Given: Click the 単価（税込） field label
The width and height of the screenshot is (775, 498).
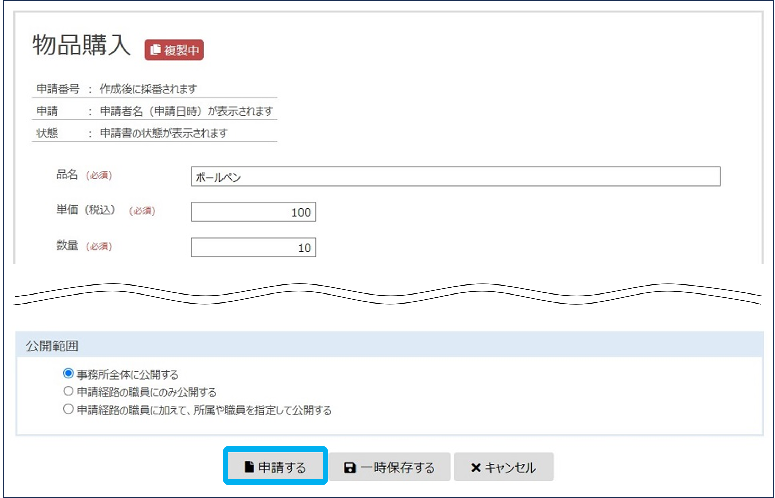Looking at the screenshot, I should coord(86,210).
